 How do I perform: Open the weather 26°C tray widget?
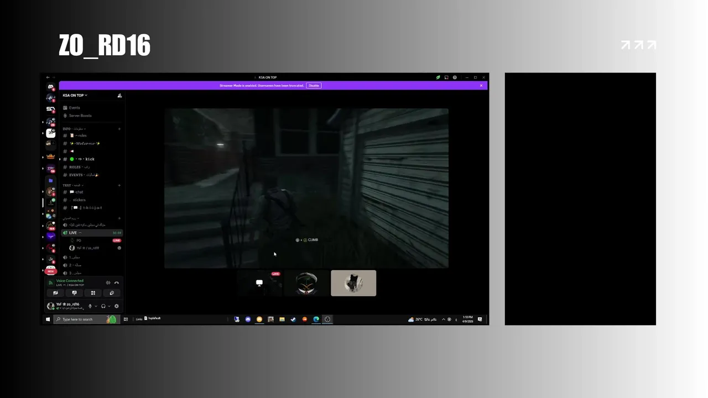point(422,319)
